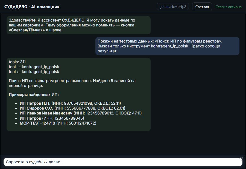Click the tools: 311 line
Screen dimensions: 246x169
(17, 62)
